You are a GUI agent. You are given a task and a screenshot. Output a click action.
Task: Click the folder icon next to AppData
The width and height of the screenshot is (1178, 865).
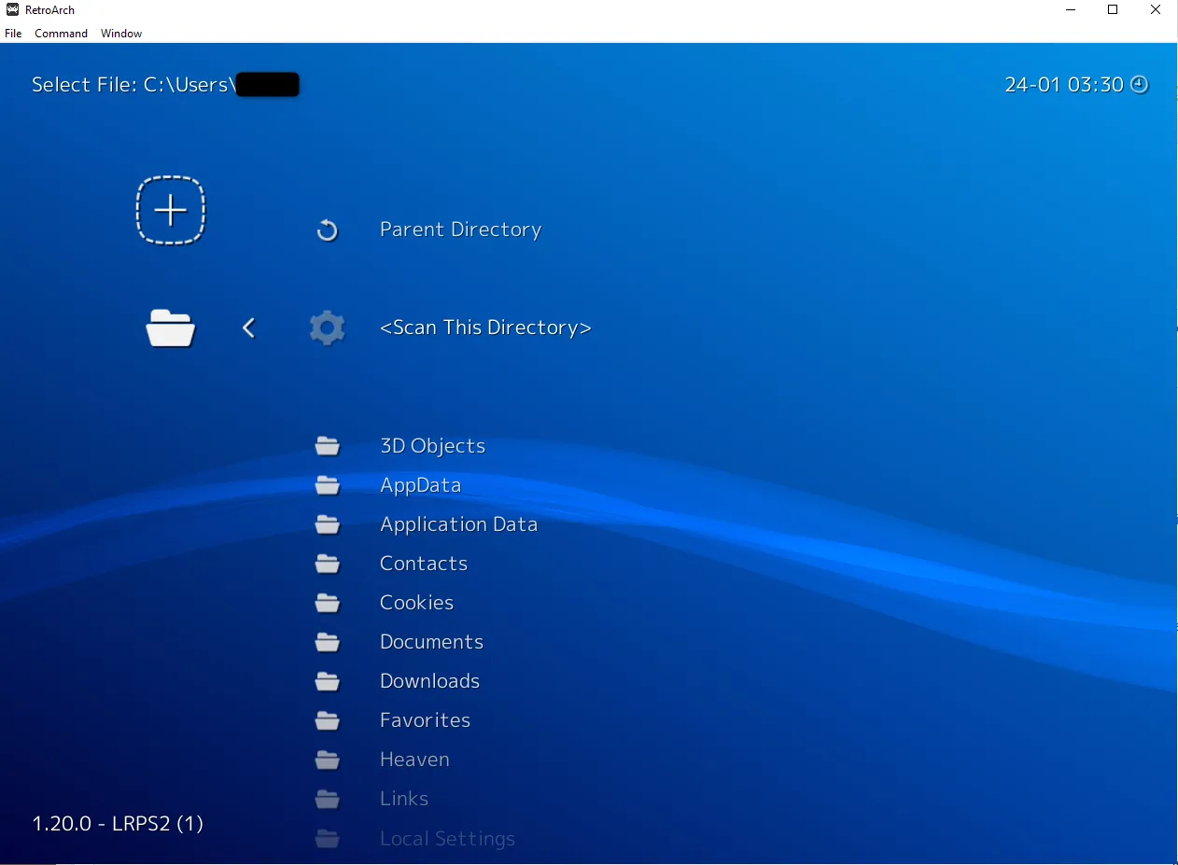coord(327,485)
